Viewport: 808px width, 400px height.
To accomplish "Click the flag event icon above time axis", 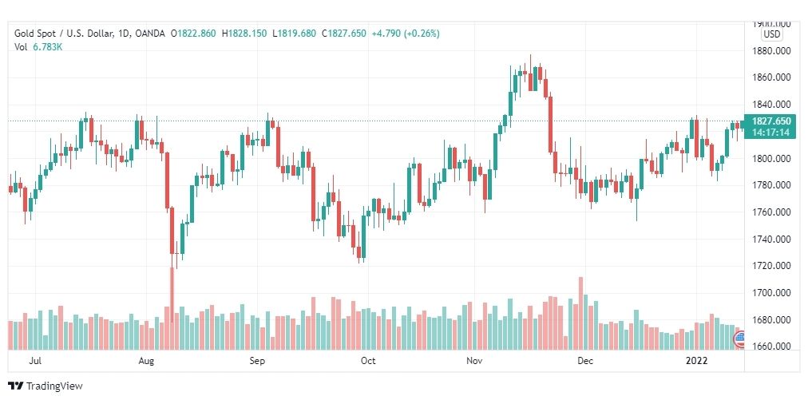I will (x=739, y=338).
